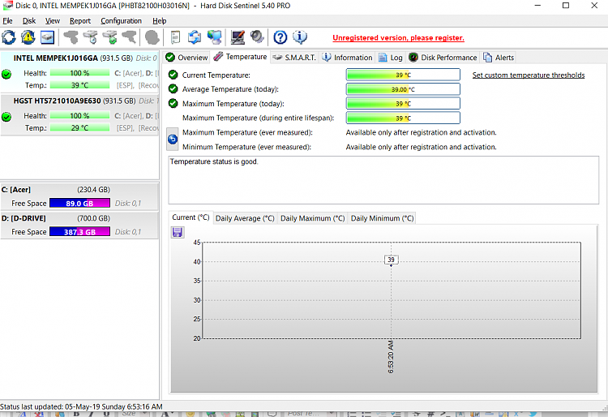
Task: Show the Daily Maximum (°C) graph
Action: (x=313, y=218)
